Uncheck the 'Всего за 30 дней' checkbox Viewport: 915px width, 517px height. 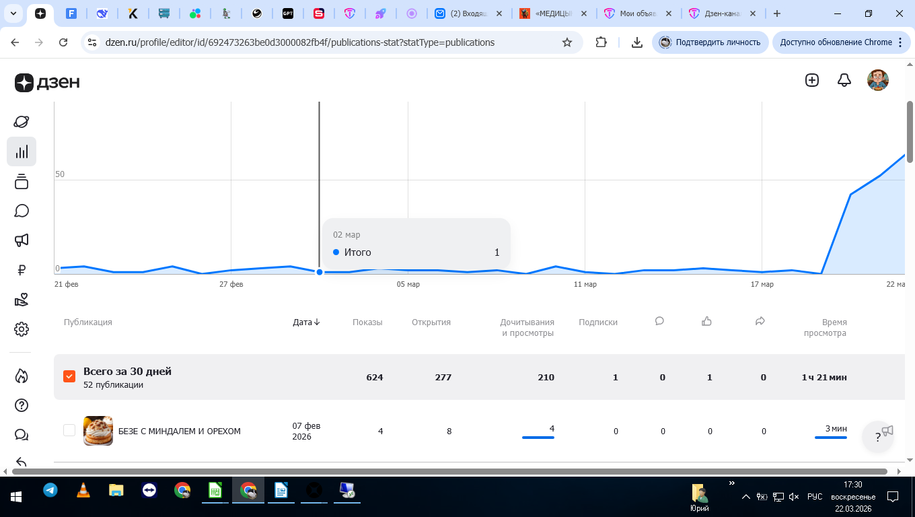point(69,376)
